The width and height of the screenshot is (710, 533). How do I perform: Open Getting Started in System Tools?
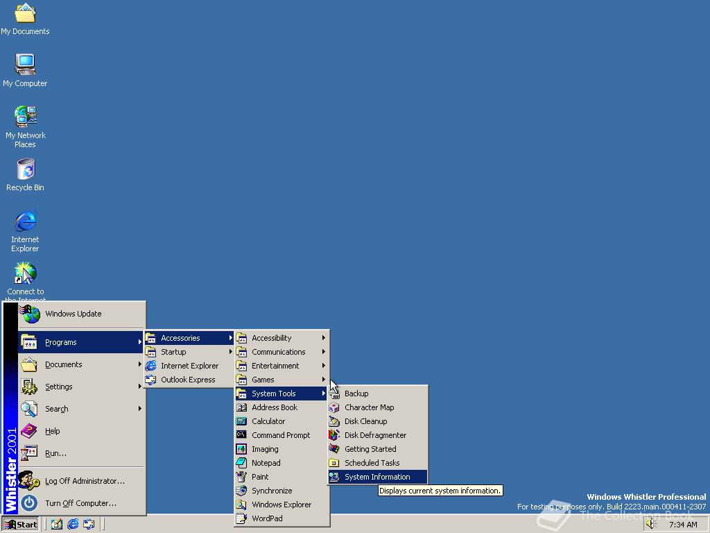(x=378, y=449)
